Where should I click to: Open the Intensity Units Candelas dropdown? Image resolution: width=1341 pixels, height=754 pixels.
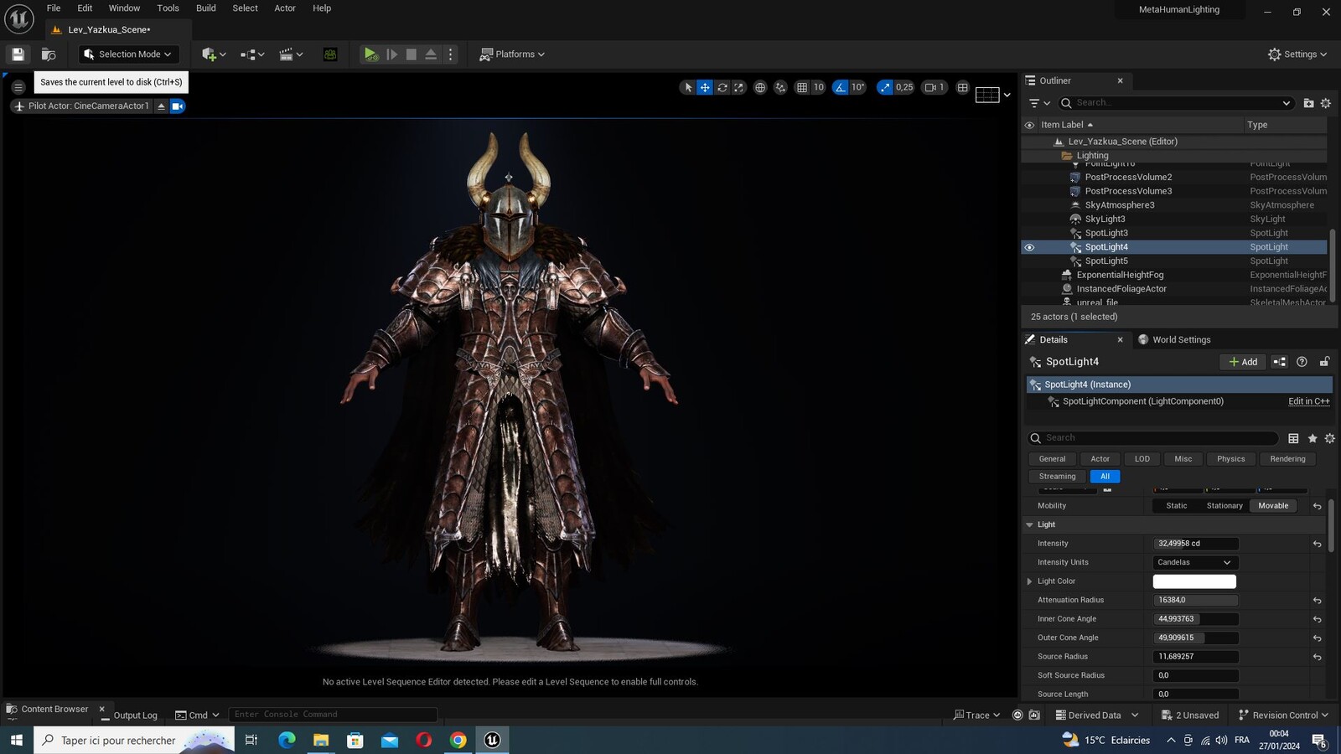pyautogui.click(x=1195, y=563)
